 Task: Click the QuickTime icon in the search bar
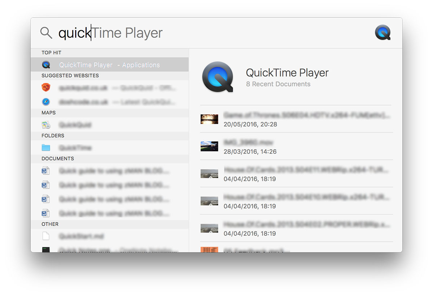click(x=382, y=32)
